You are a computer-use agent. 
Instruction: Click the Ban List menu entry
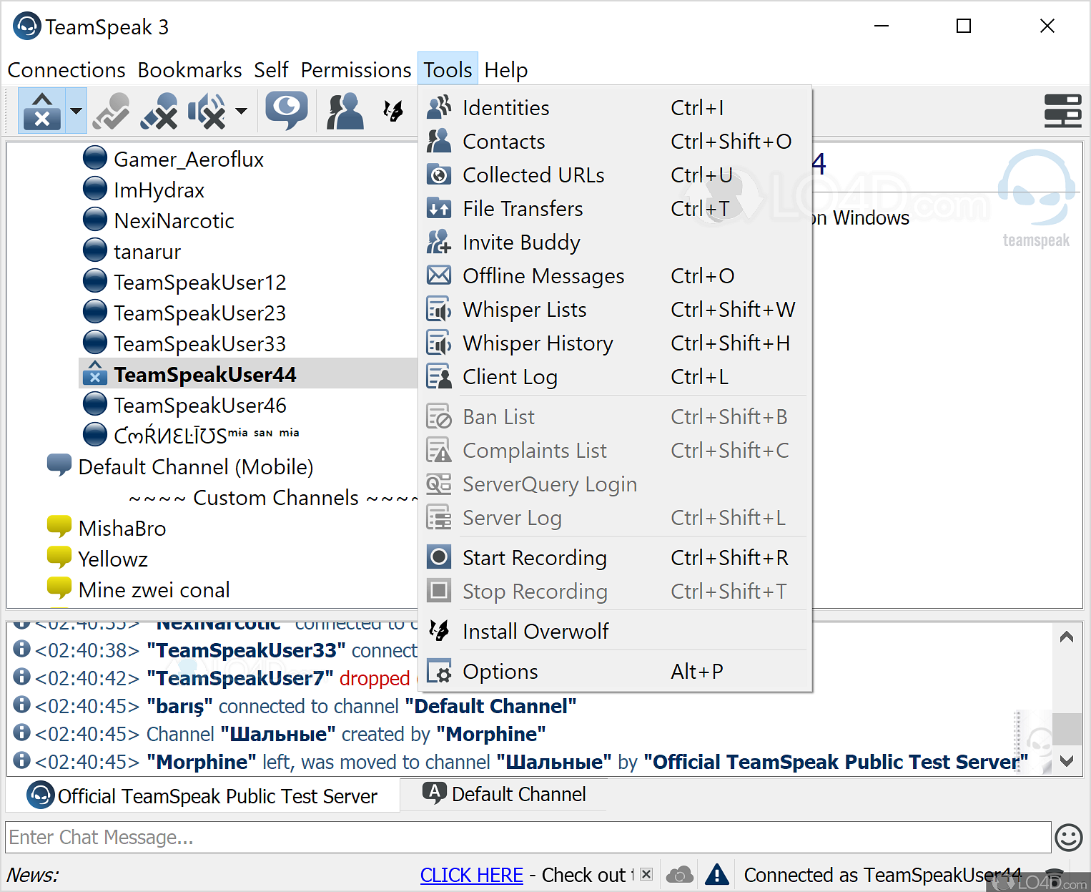616,417
